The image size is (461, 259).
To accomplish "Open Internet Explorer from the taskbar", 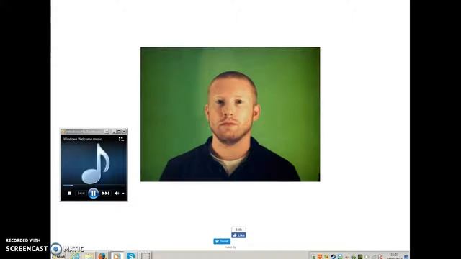I will tap(76, 256).
